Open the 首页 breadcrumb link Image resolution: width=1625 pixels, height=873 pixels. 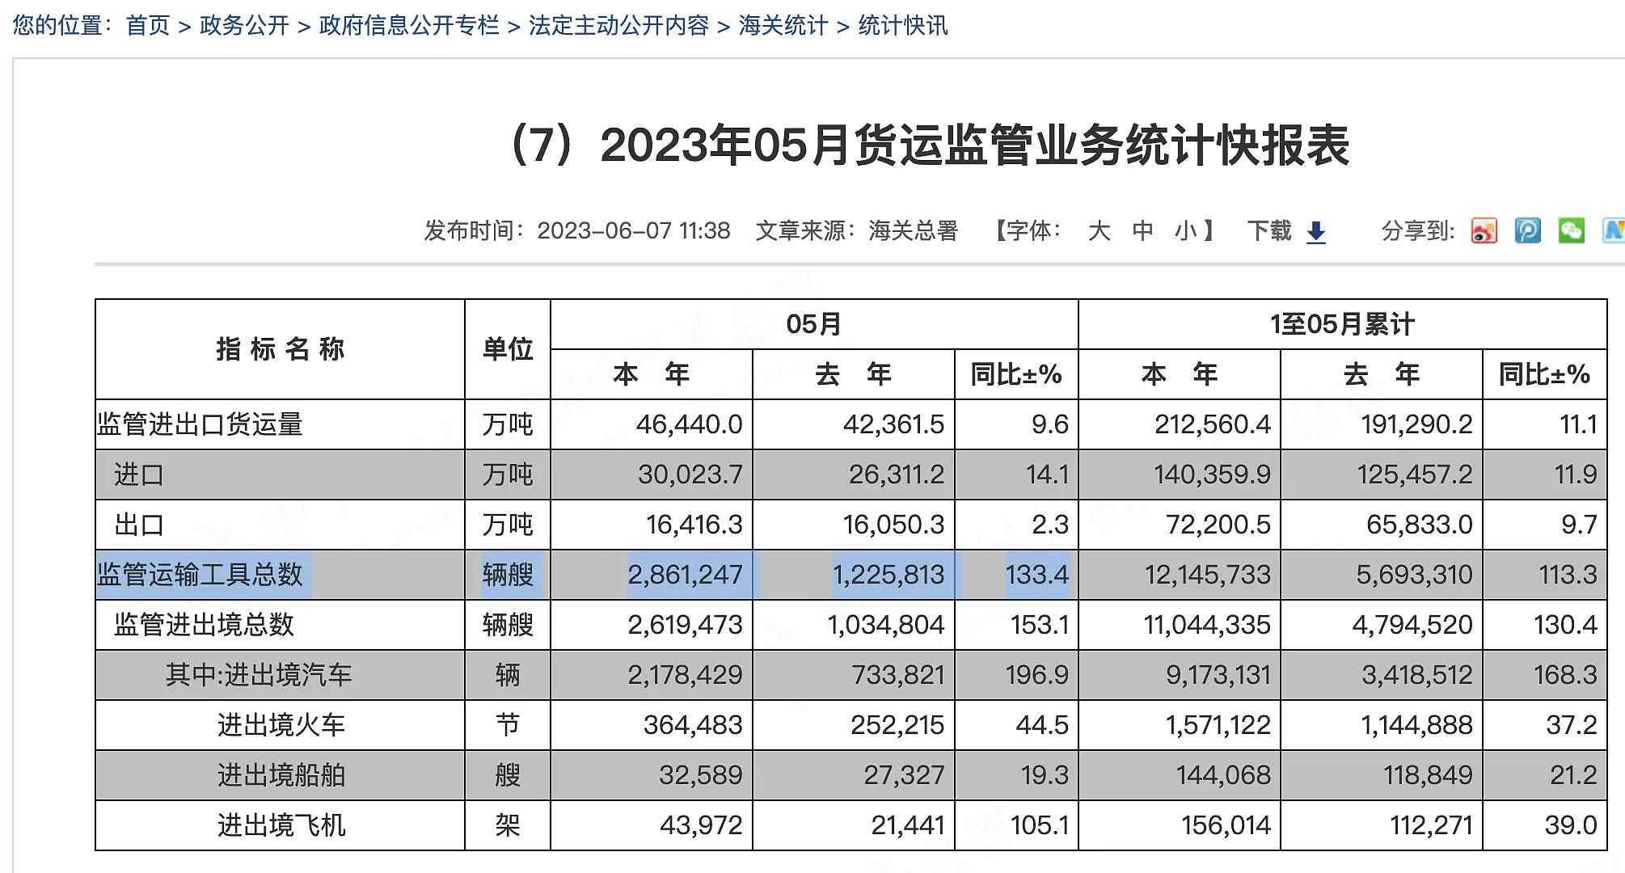pos(148,25)
